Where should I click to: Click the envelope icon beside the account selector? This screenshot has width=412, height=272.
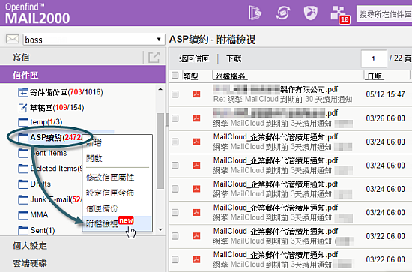[12, 40]
